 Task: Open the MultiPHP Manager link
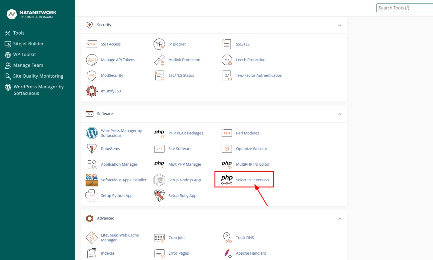tap(185, 164)
